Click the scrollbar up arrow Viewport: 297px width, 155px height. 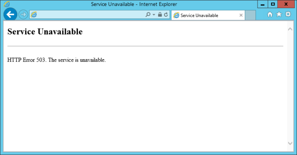click(x=290, y=29)
